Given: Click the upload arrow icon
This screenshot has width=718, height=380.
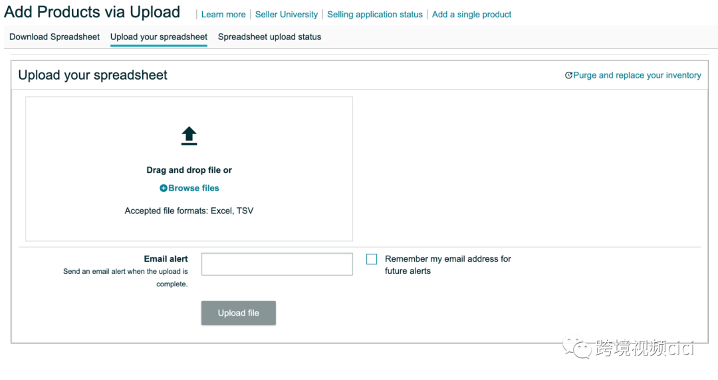Looking at the screenshot, I should click(x=189, y=136).
